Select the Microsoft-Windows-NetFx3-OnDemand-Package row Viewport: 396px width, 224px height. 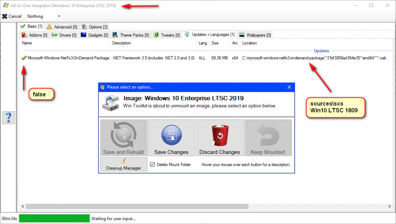tap(206, 58)
